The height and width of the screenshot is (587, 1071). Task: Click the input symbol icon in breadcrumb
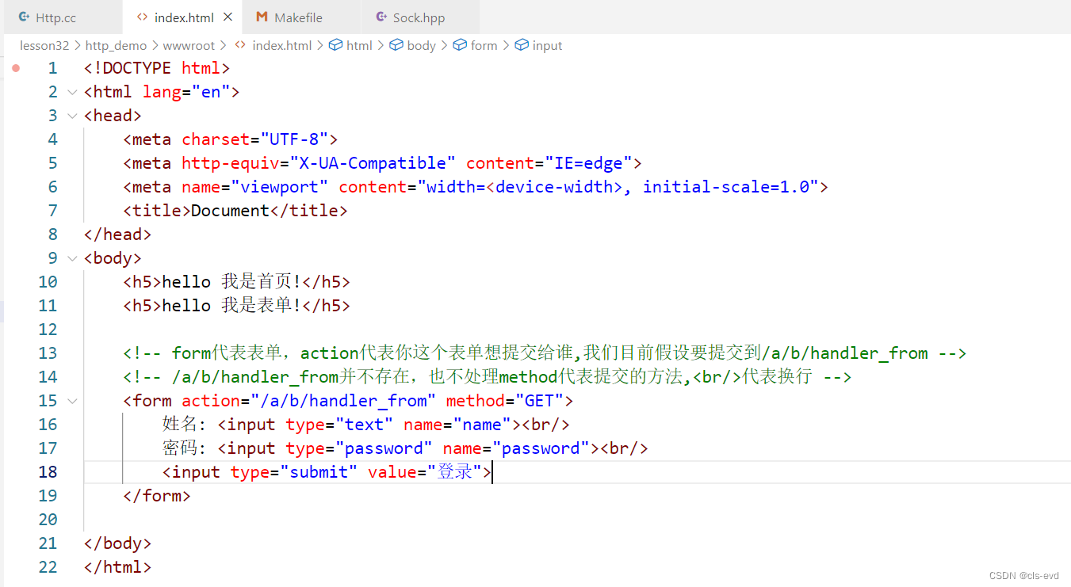click(522, 46)
